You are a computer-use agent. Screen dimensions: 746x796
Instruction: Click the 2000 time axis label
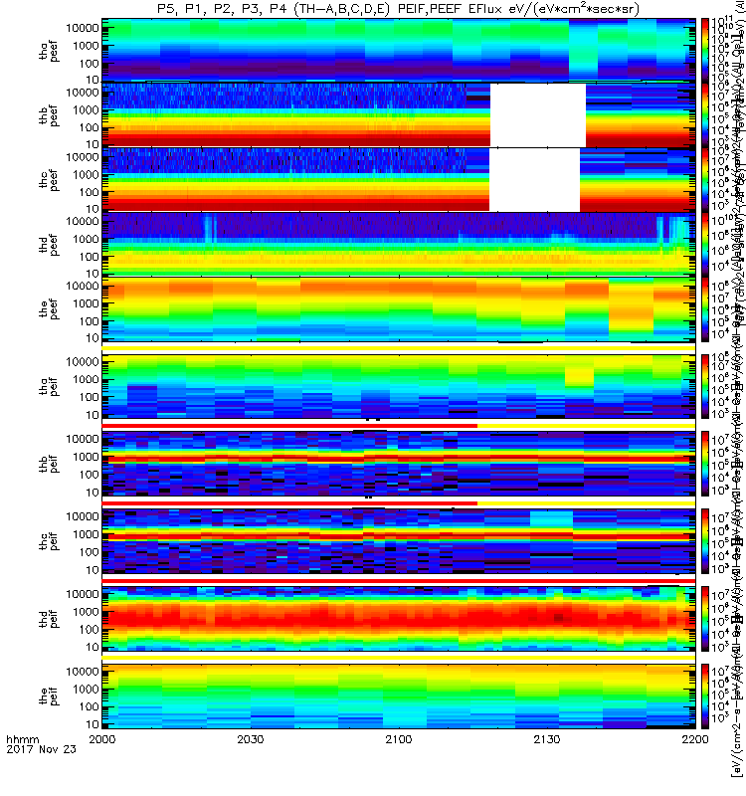(102, 739)
